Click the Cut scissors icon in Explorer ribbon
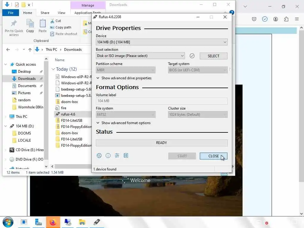The image size is (304, 228). tap(52, 21)
